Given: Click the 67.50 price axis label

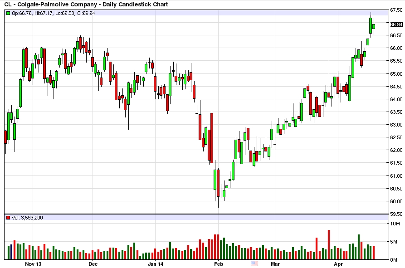Looking at the screenshot, I should 396,10.
